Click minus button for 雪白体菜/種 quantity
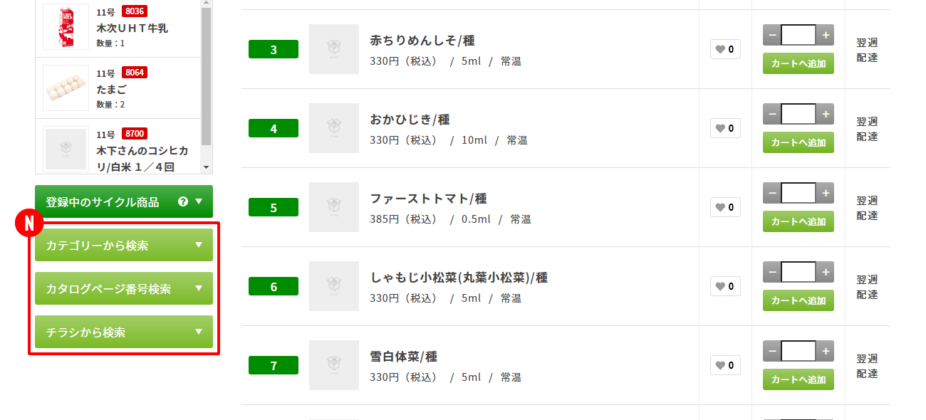Image resolution: width=926 pixels, height=420 pixels. pyautogui.click(x=772, y=351)
